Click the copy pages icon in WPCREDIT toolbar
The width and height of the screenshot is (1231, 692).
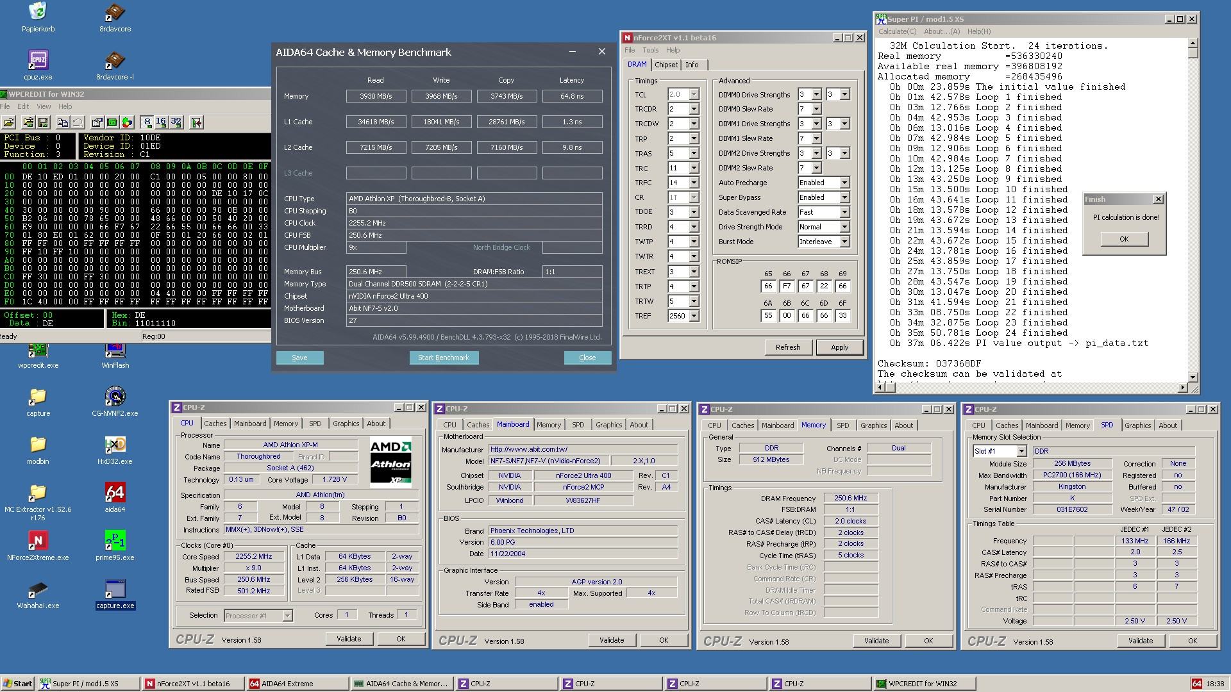[x=63, y=122]
